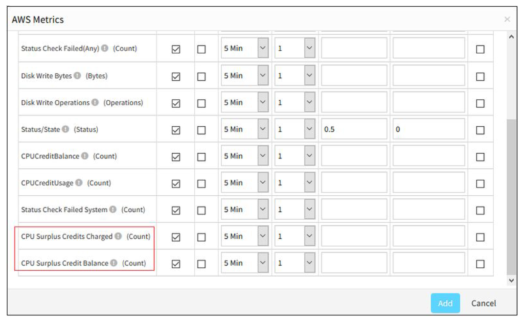Enable the second checkbox for Status/State row

(201, 130)
